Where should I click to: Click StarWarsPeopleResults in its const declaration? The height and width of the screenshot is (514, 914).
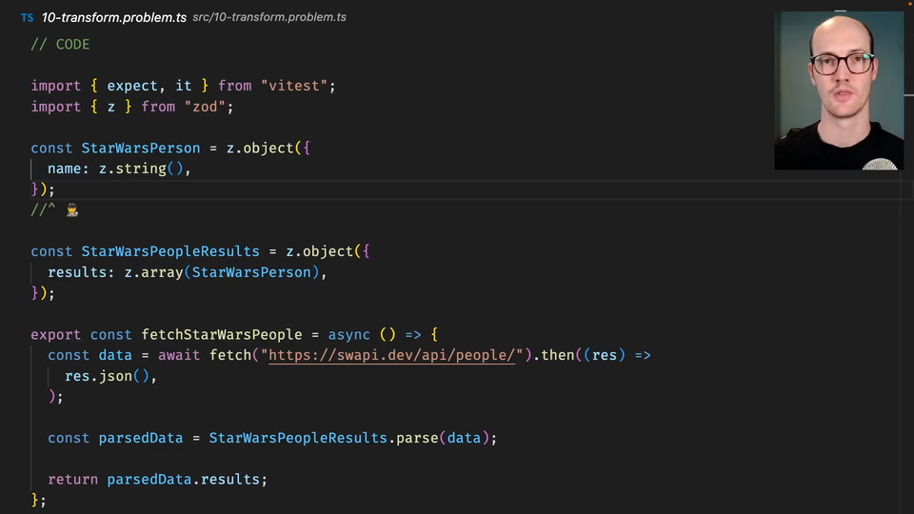pyautogui.click(x=170, y=251)
